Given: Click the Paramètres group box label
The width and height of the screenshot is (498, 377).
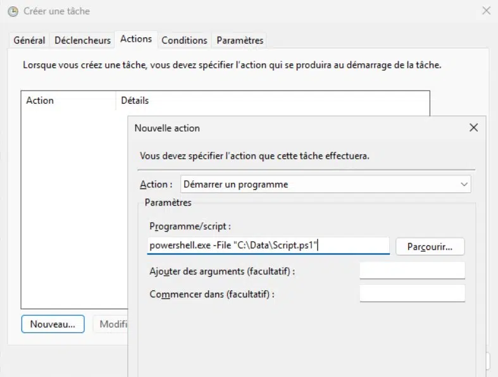Looking at the screenshot, I should pos(168,202).
